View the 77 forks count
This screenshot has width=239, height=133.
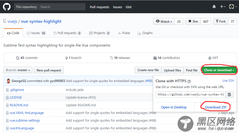click(x=232, y=21)
